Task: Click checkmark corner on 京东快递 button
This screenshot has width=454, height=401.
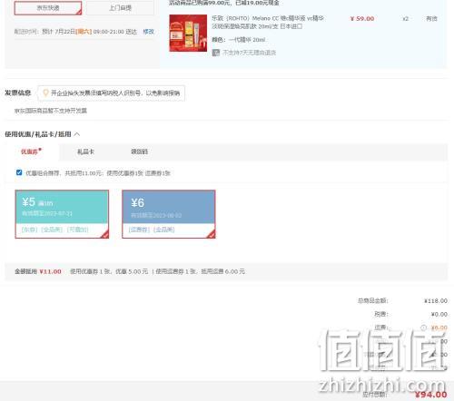Action: tap(79, 12)
